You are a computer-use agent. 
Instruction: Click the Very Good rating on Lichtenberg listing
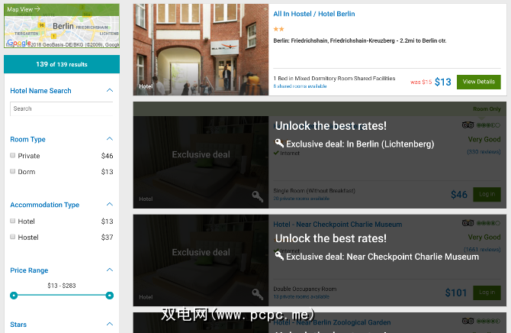point(484,140)
